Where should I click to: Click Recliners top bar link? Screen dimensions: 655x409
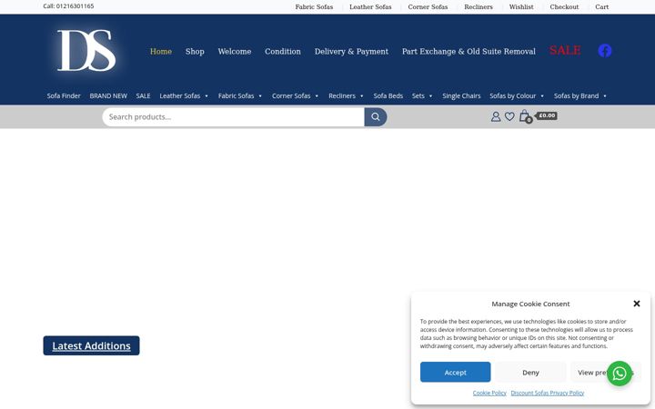[479, 6]
